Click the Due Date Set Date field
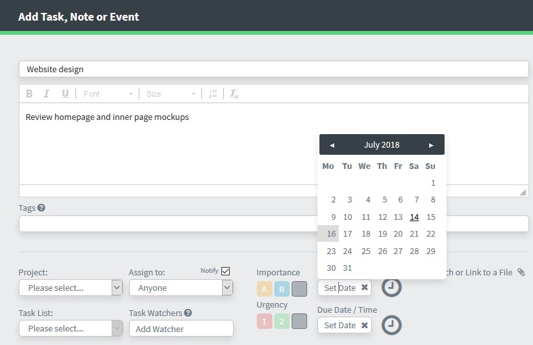The height and width of the screenshot is (345, 533). 345,325
